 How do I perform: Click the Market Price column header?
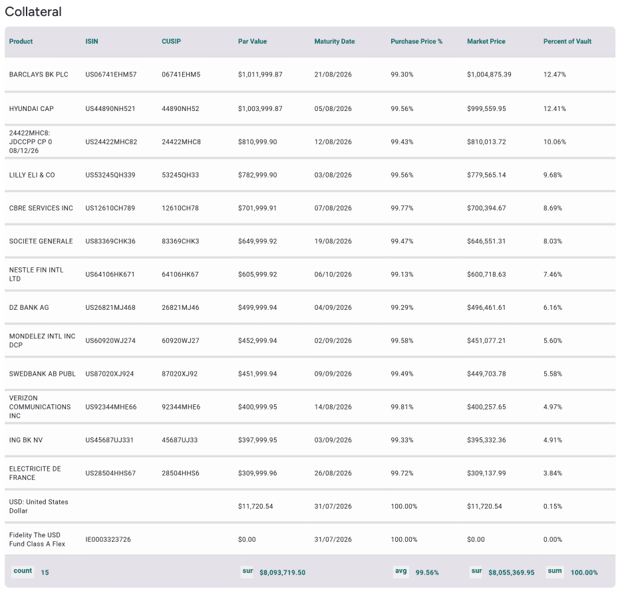(x=486, y=41)
